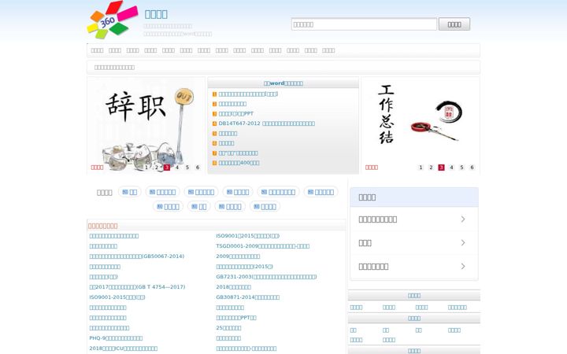Open the document link starting with 2009

(238, 256)
